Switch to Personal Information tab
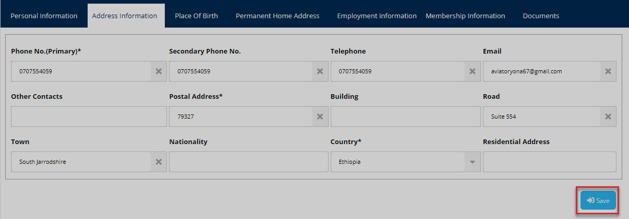 [x=44, y=16]
